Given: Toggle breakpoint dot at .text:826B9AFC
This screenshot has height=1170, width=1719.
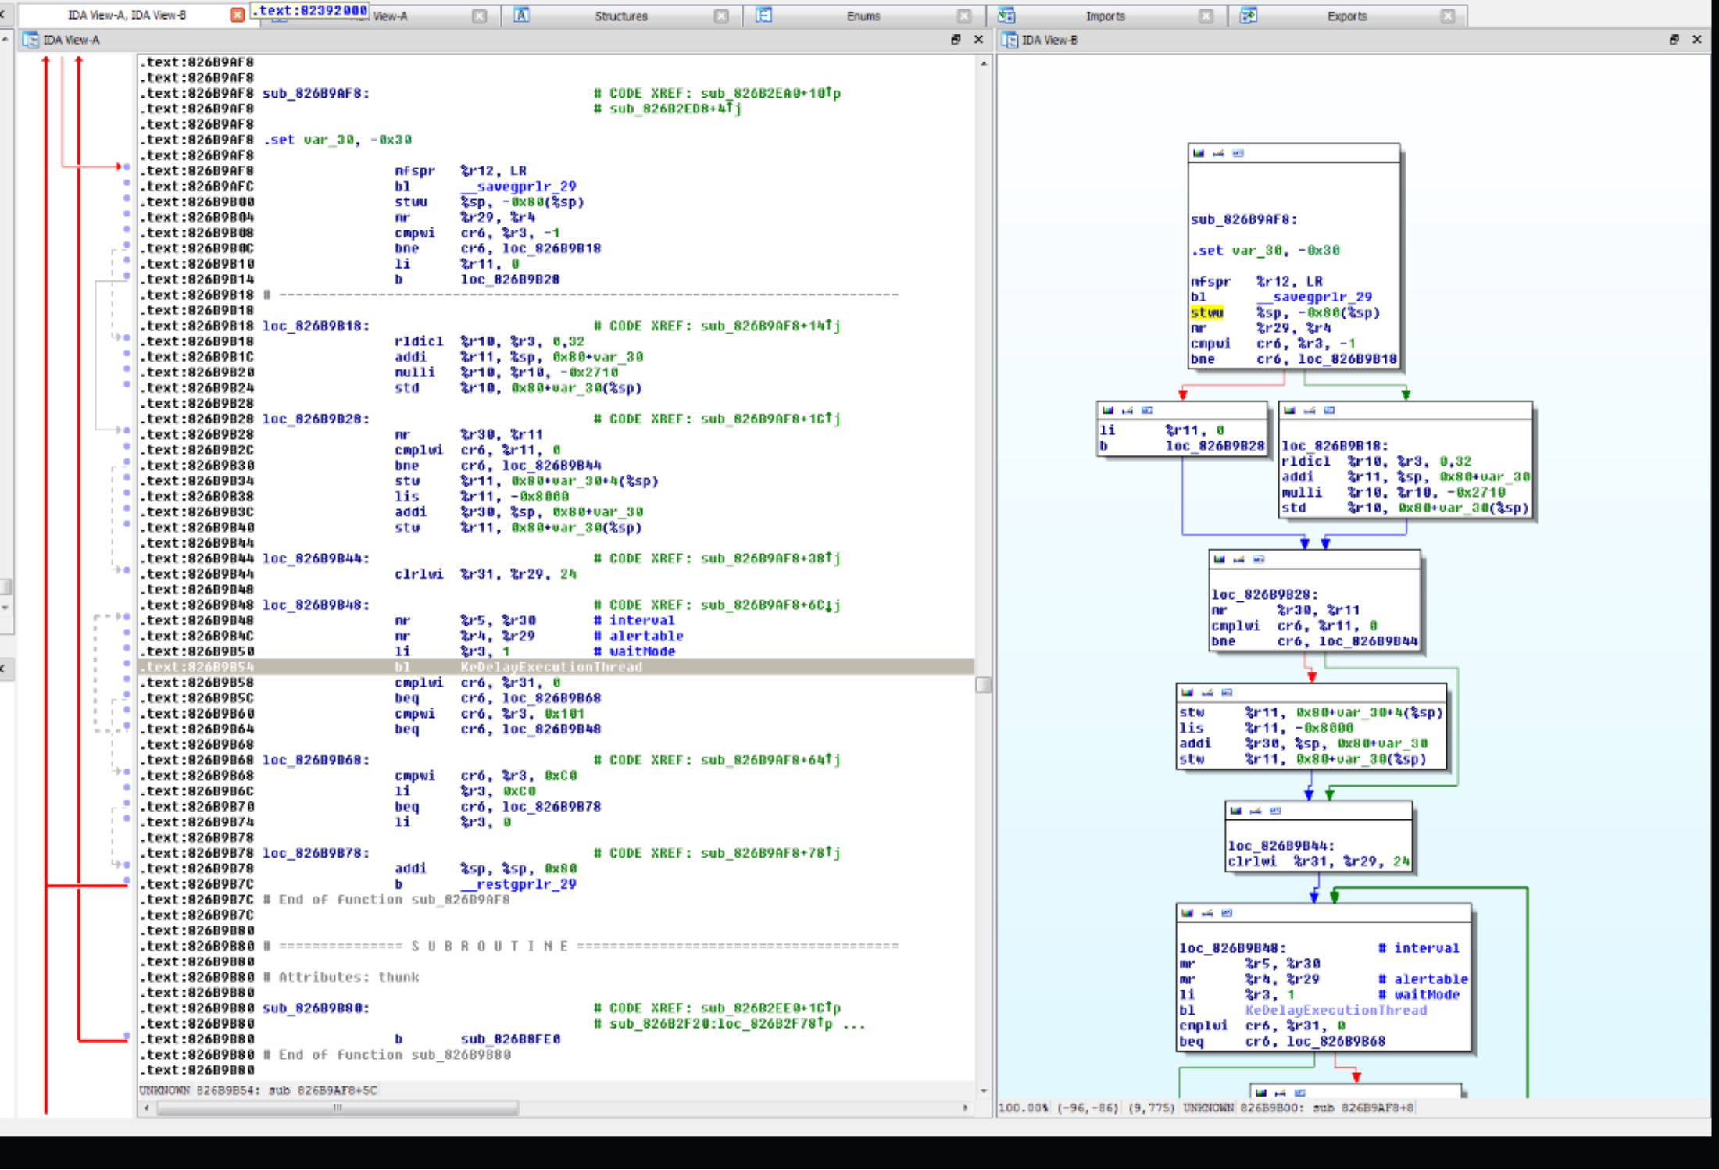Looking at the screenshot, I should click(x=127, y=183).
